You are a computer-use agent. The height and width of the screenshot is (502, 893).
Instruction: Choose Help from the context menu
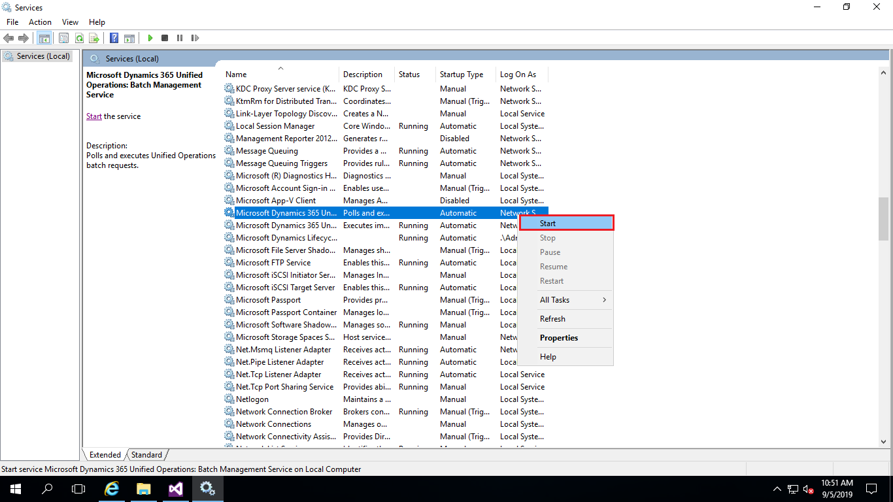(x=566, y=357)
